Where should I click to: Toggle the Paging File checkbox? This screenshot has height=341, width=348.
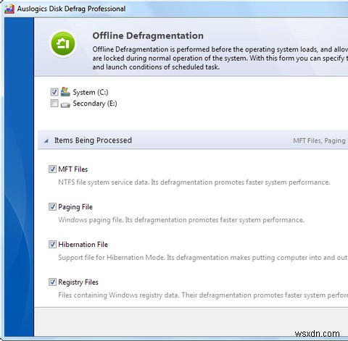tap(52, 206)
